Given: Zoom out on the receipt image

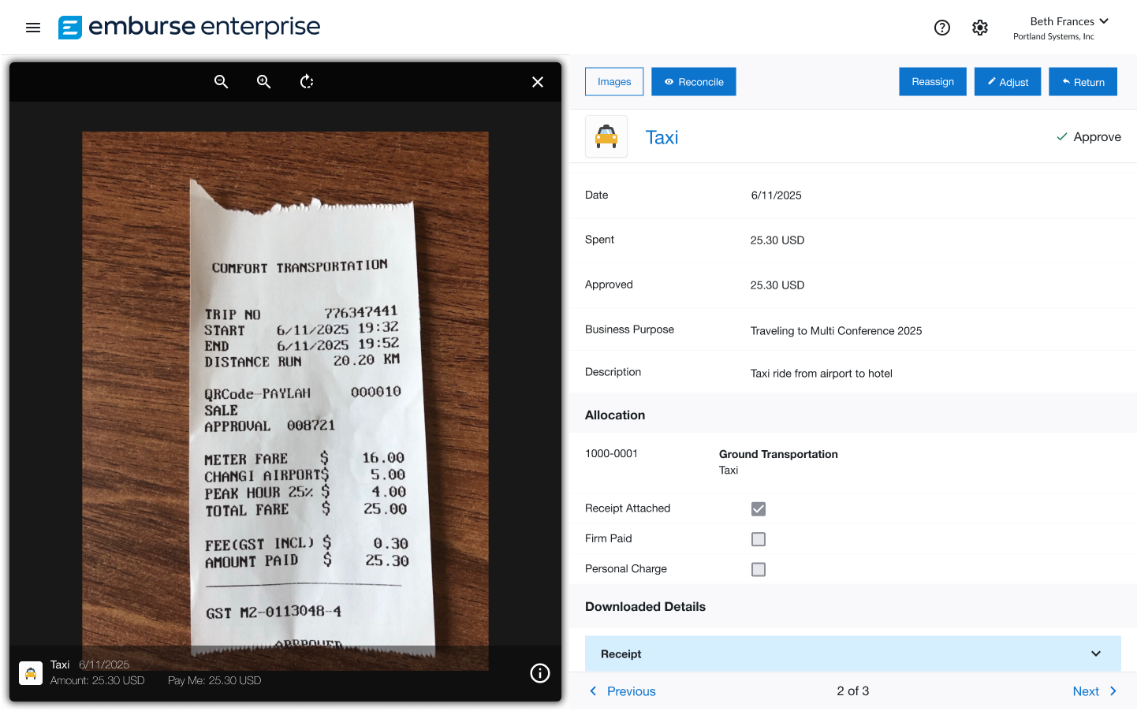Looking at the screenshot, I should coord(222,82).
